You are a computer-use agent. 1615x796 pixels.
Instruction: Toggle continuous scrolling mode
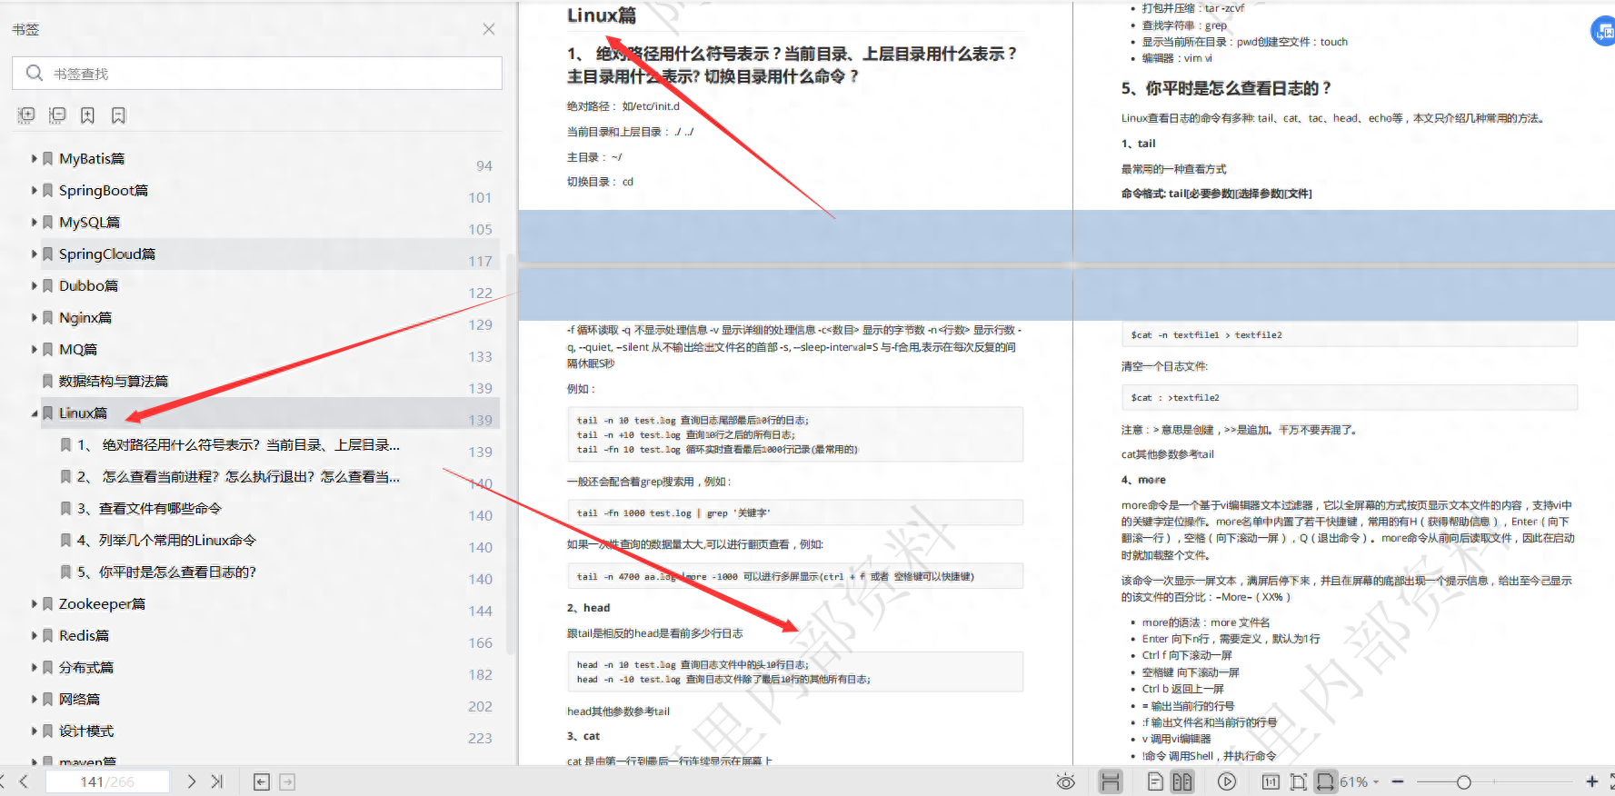(1111, 781)
